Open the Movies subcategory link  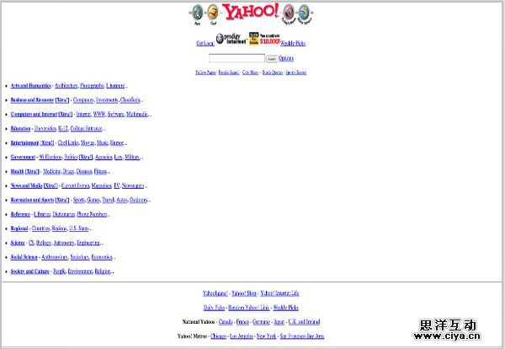point(88,143)
